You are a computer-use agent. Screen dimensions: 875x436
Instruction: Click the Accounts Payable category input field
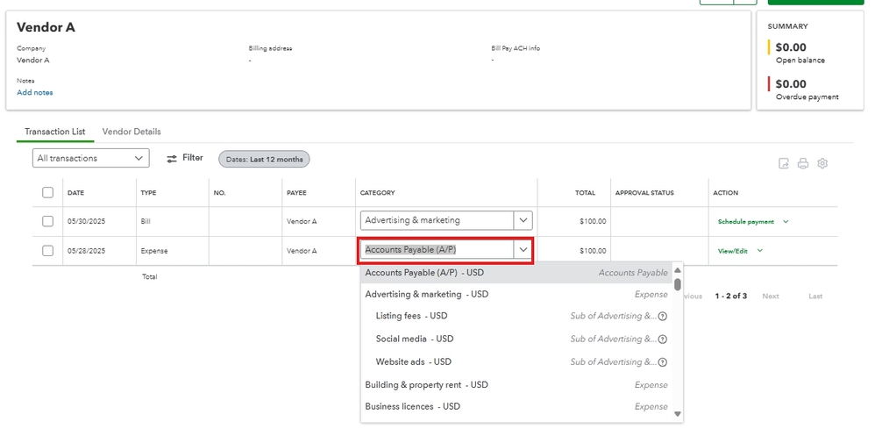437,250
